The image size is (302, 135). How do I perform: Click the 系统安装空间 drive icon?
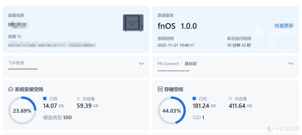click(x=11, y=89)
